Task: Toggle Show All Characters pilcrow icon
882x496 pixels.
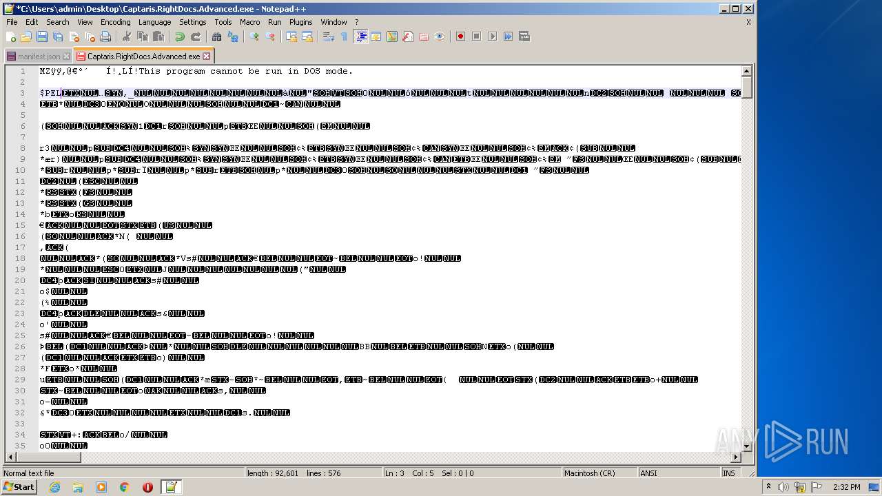Action: coord(344,37)
